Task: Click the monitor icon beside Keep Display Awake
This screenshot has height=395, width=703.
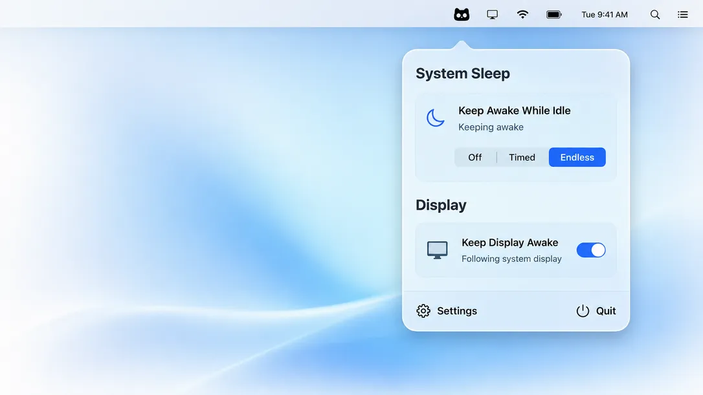Action: pos(437,250)
